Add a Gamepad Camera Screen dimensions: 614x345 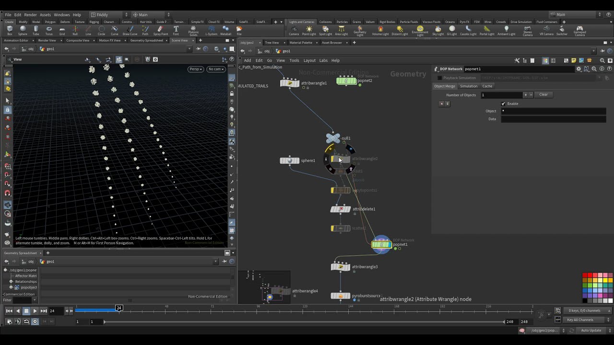click(579, 31)
